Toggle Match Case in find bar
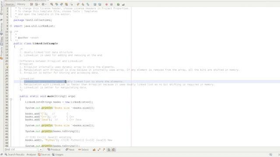 (x=94, y=150)
